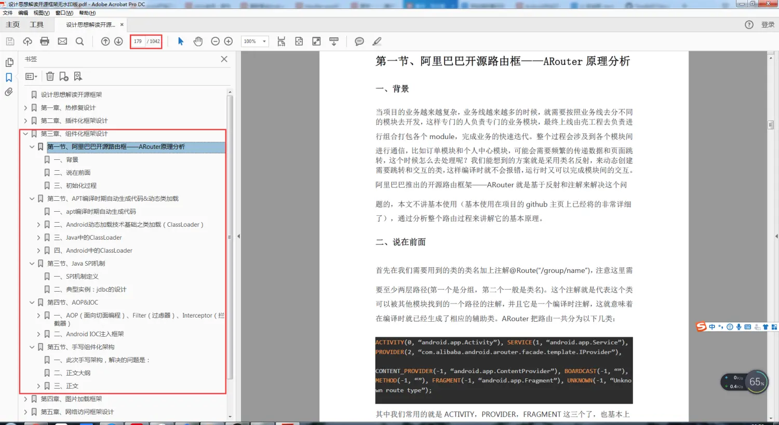
Task: Open the 视图(V) menu
Action: [42, 13]
